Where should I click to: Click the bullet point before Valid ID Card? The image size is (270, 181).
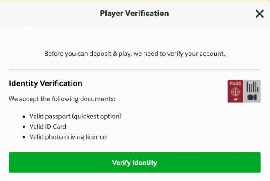(24, 127)
